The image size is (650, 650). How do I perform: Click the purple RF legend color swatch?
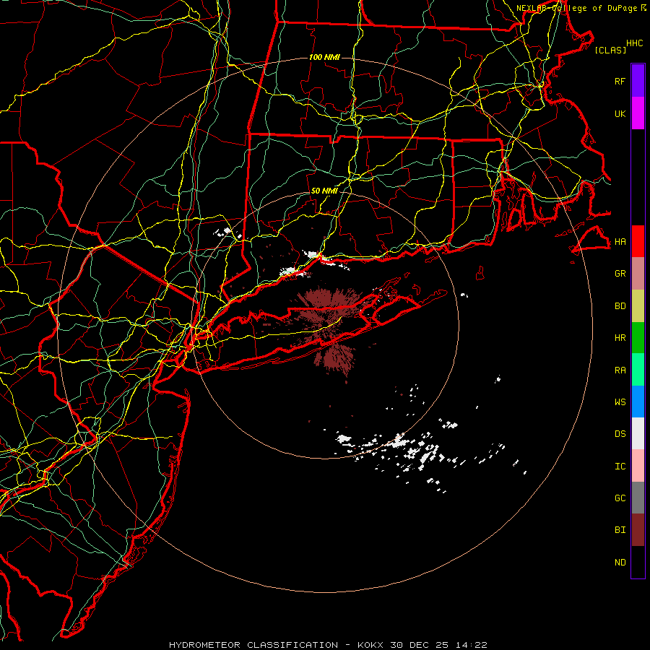coord(638,81)
